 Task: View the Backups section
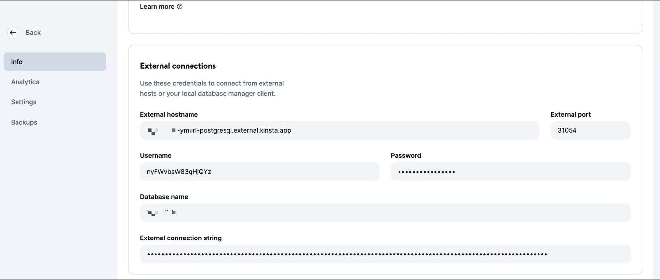[x=24, y=122]
